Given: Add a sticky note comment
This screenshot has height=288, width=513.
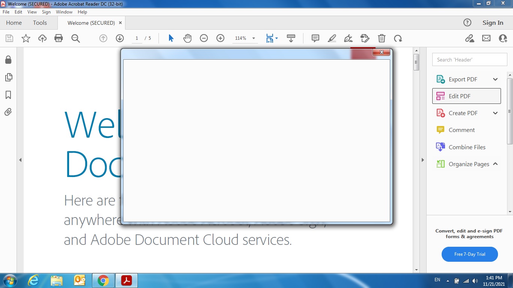Looking at the screenshot, I should click(x=315, y=38).
